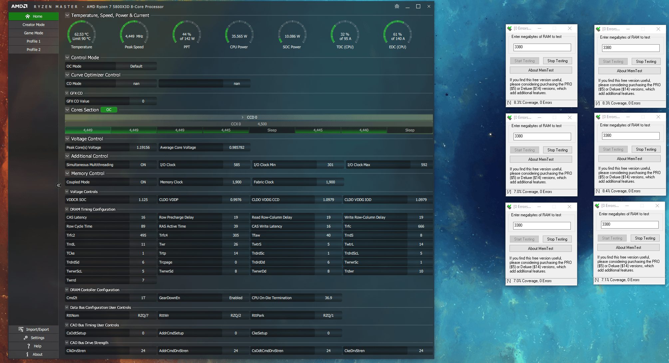Toggle Simultaneous Multithreading ON value

143,165
